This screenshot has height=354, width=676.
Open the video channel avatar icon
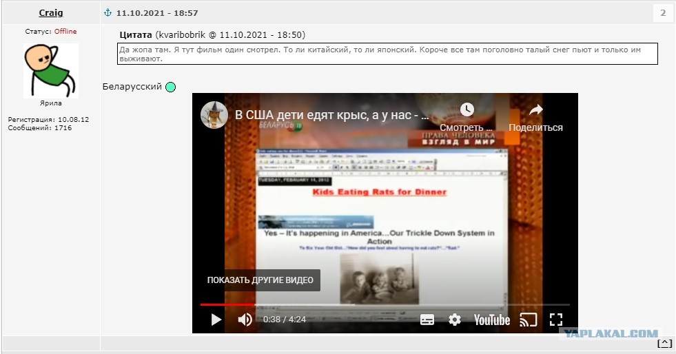pyautogui.click(x=214, y=115)
